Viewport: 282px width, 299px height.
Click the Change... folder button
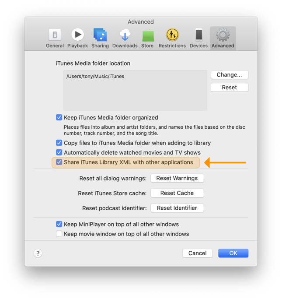(230, 75)
